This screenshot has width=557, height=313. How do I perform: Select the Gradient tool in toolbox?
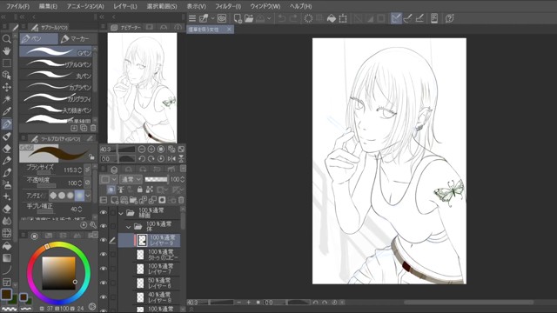[6, 258]
